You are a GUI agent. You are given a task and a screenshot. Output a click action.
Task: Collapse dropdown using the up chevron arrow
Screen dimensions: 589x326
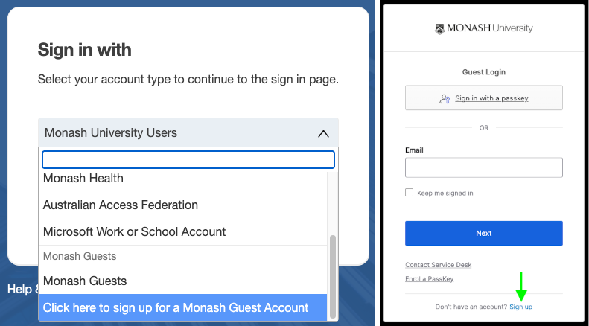(x=323, y=133)
